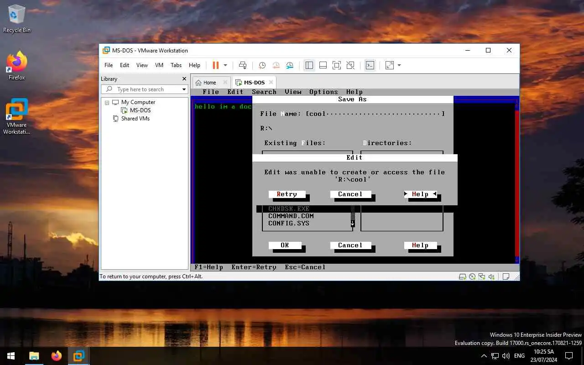Click Retry in the Edit error dialog
The image size is (584, 365).
[x=287, y=194]
